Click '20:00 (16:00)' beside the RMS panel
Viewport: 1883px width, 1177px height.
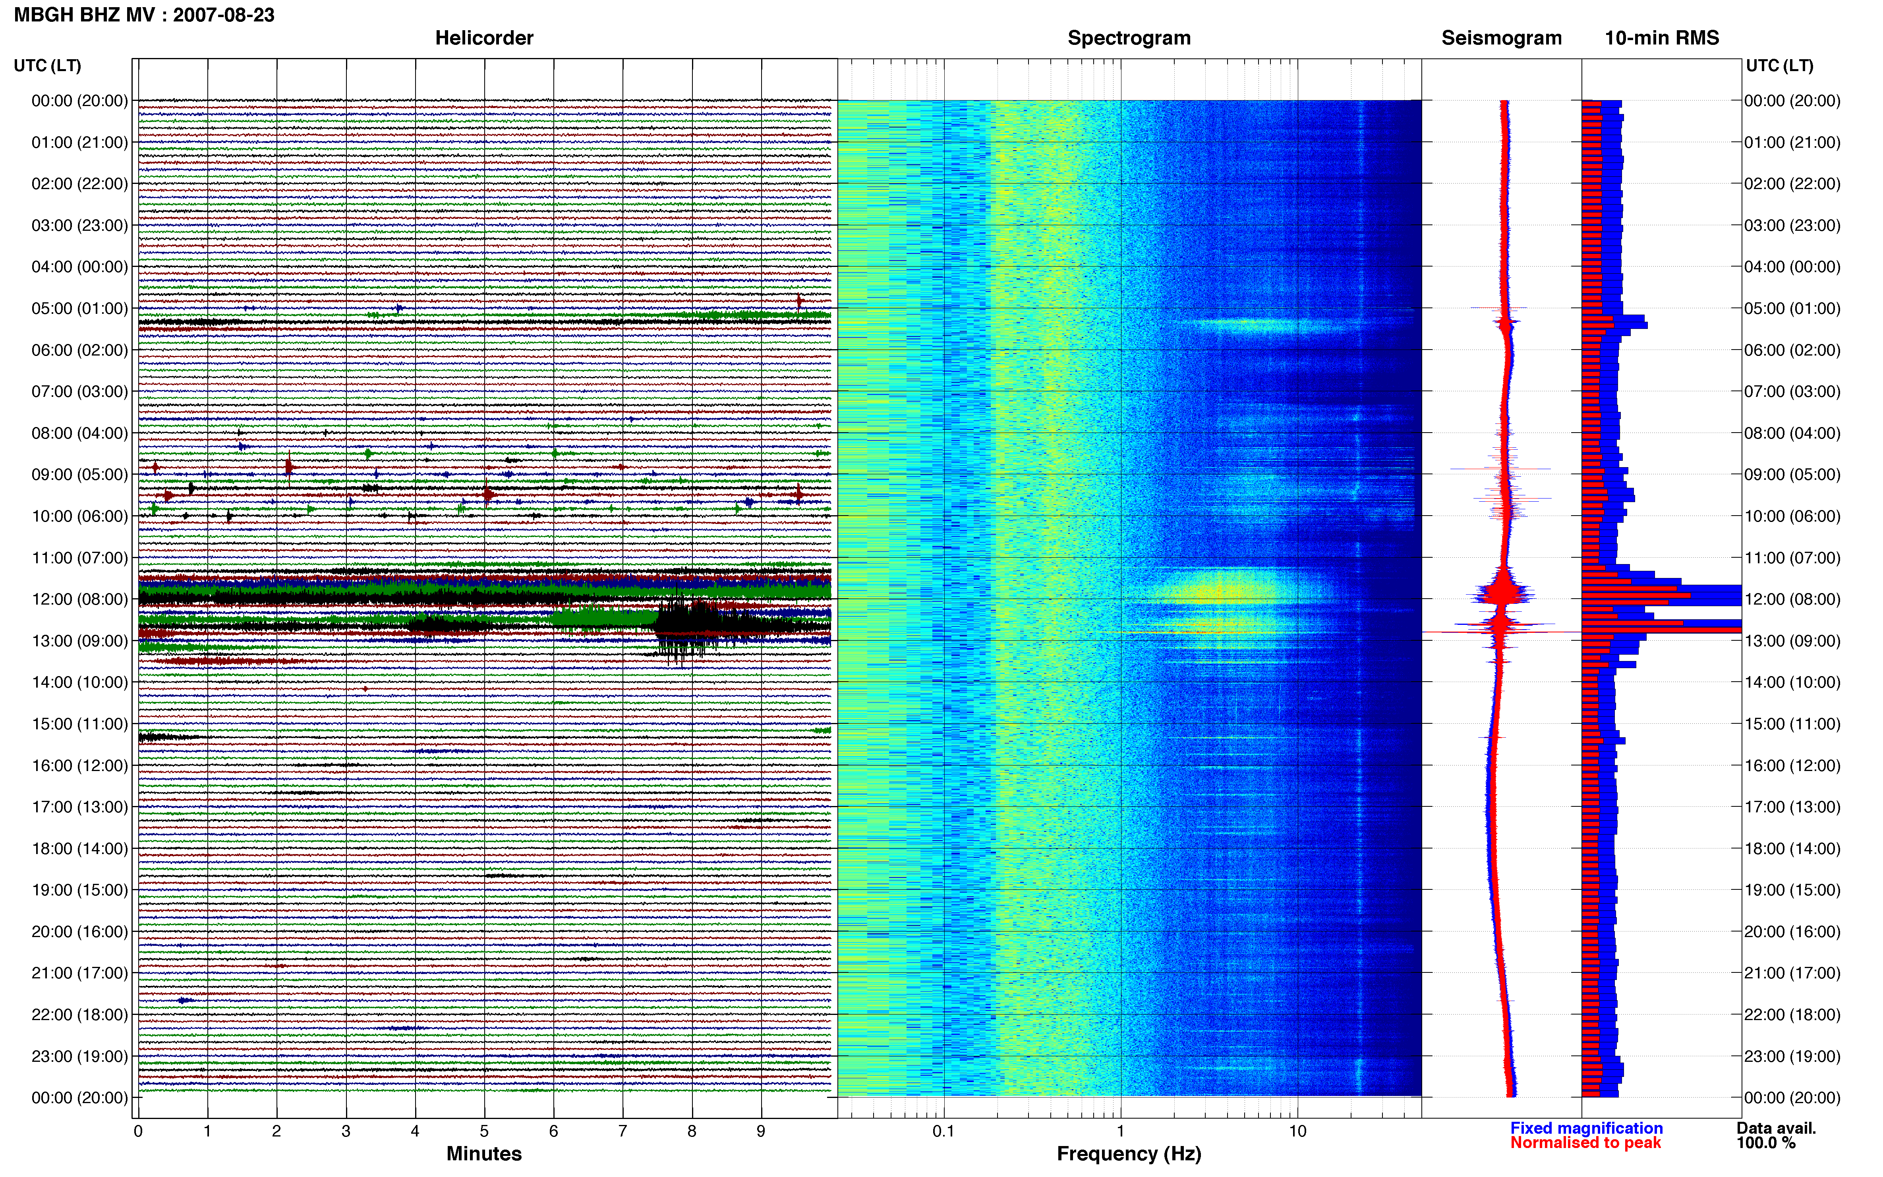[1793, 932]
